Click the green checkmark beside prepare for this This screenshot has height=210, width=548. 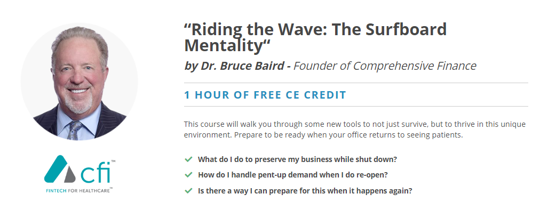point(188,191)
